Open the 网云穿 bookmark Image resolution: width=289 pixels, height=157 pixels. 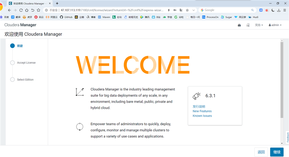[x=240, y=17]
